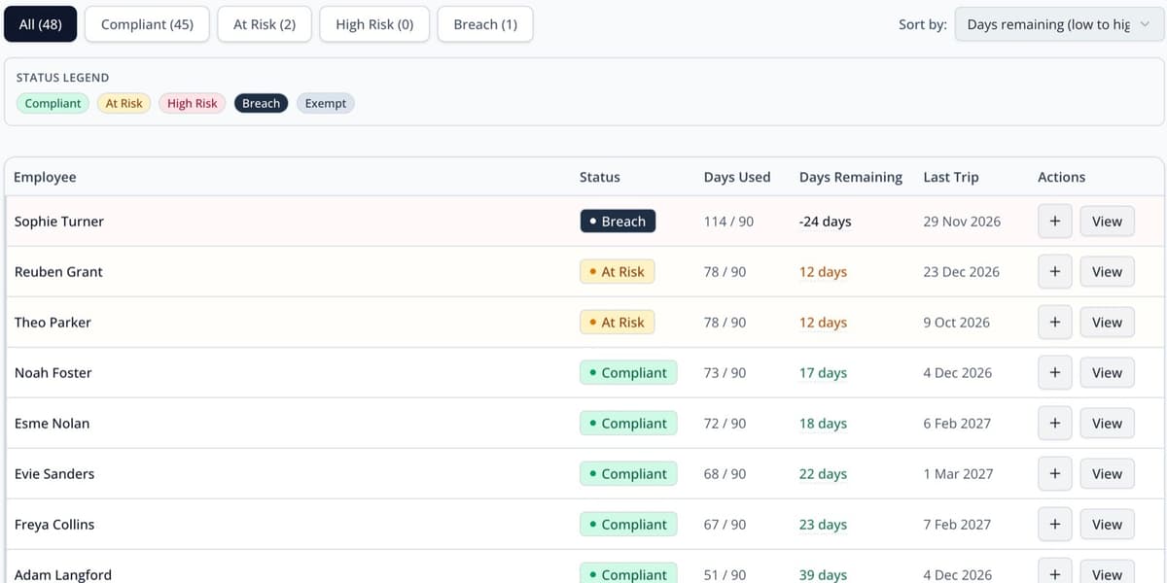Click the employee name Freya Collins
Image resolution: width=1167 pixels, height=583 pixels.
[x=54, y=525]
